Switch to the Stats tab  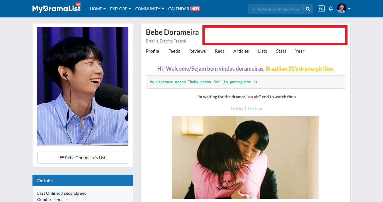coord(281,51)
